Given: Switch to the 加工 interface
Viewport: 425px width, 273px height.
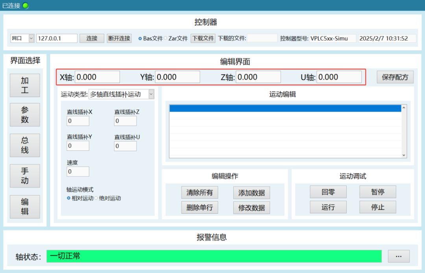Looking at the screenshot, I should (25, 85).
